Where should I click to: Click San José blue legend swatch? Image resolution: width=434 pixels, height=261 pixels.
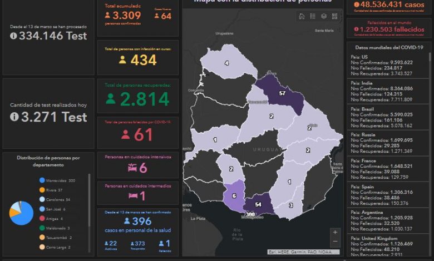(42, 209)
